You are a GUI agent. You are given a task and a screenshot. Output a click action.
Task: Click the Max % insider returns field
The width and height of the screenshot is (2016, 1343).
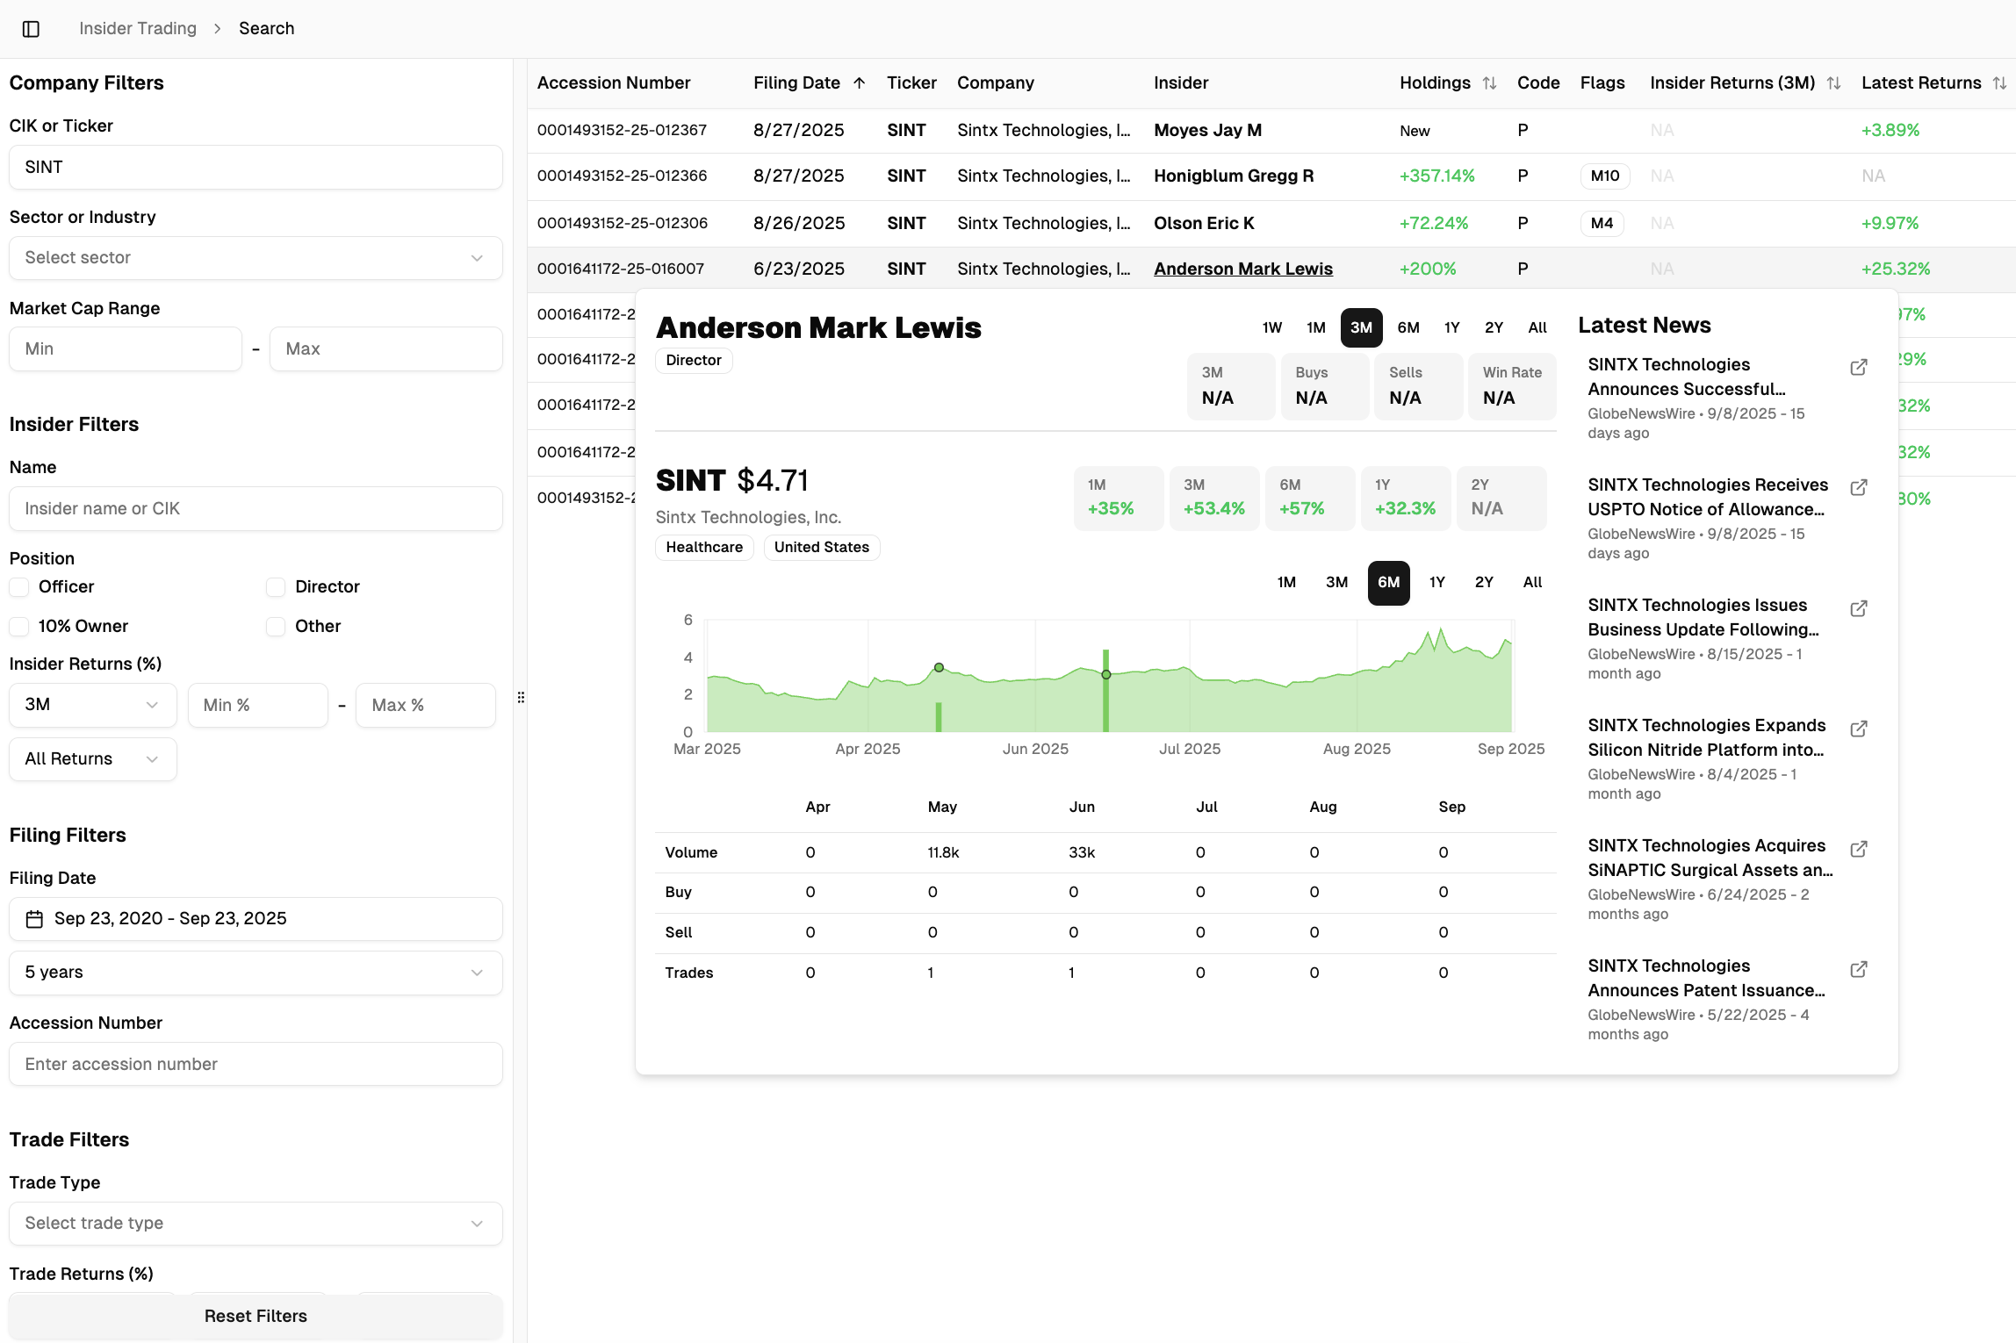[x=426, y=706]
